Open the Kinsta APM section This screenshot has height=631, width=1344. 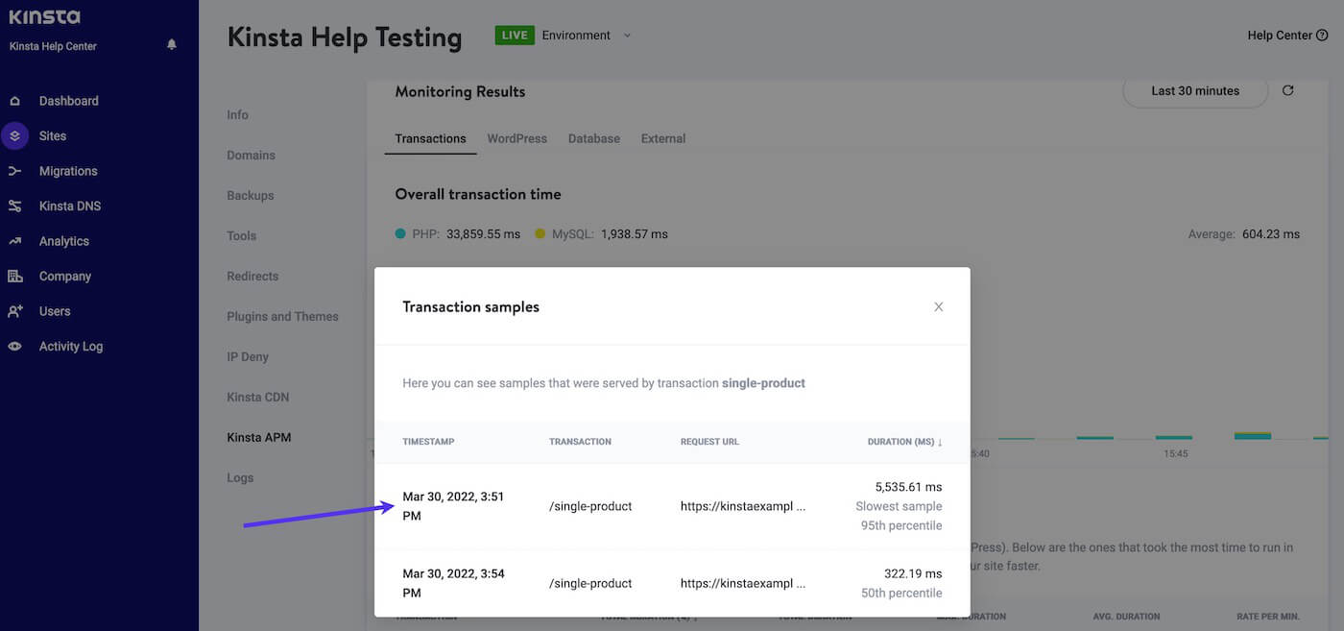point(258,438)
